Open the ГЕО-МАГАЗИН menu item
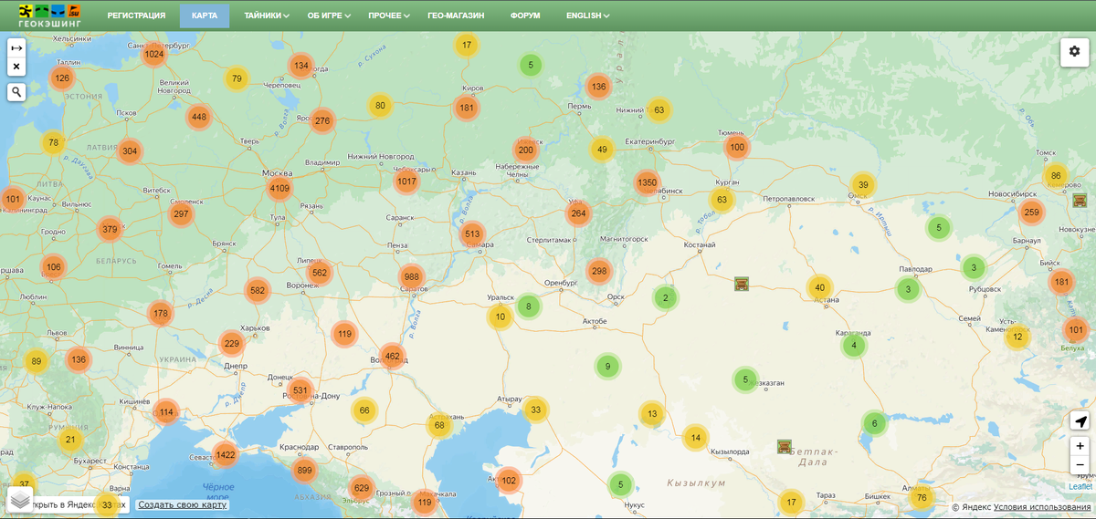This screenshot has width=1096, height=519. 456,16
